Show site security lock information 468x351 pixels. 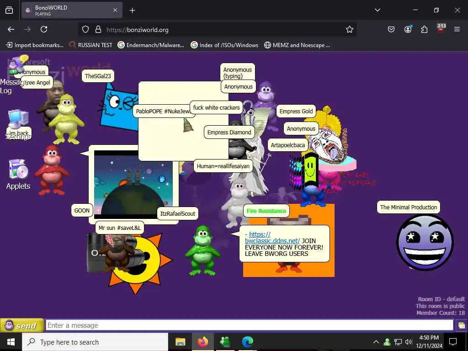98,30
